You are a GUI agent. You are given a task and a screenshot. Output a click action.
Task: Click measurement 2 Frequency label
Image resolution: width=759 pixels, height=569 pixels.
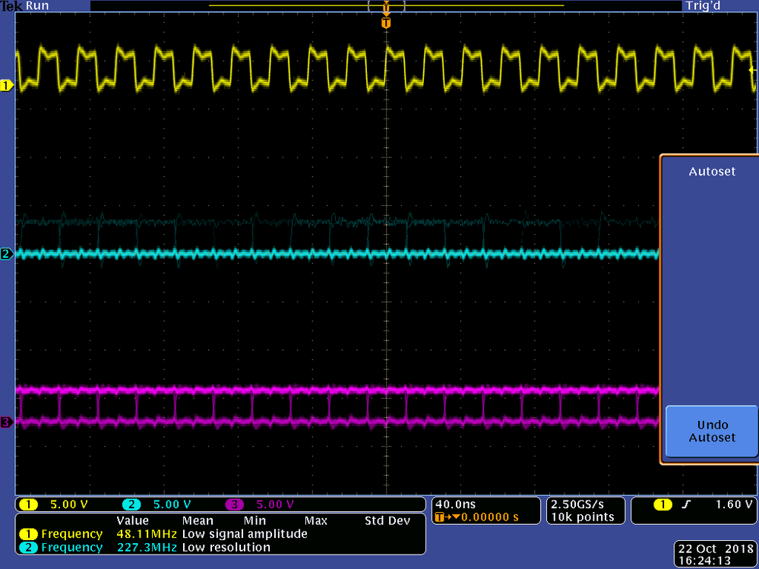(71, 548)
